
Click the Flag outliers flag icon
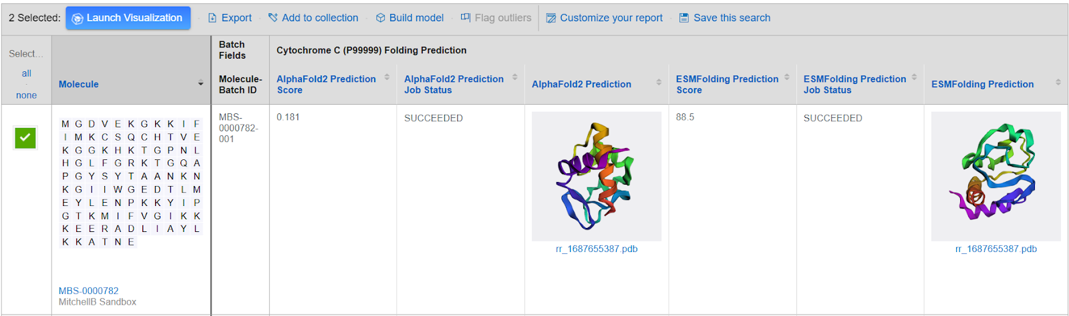click(x=466, y=17)
